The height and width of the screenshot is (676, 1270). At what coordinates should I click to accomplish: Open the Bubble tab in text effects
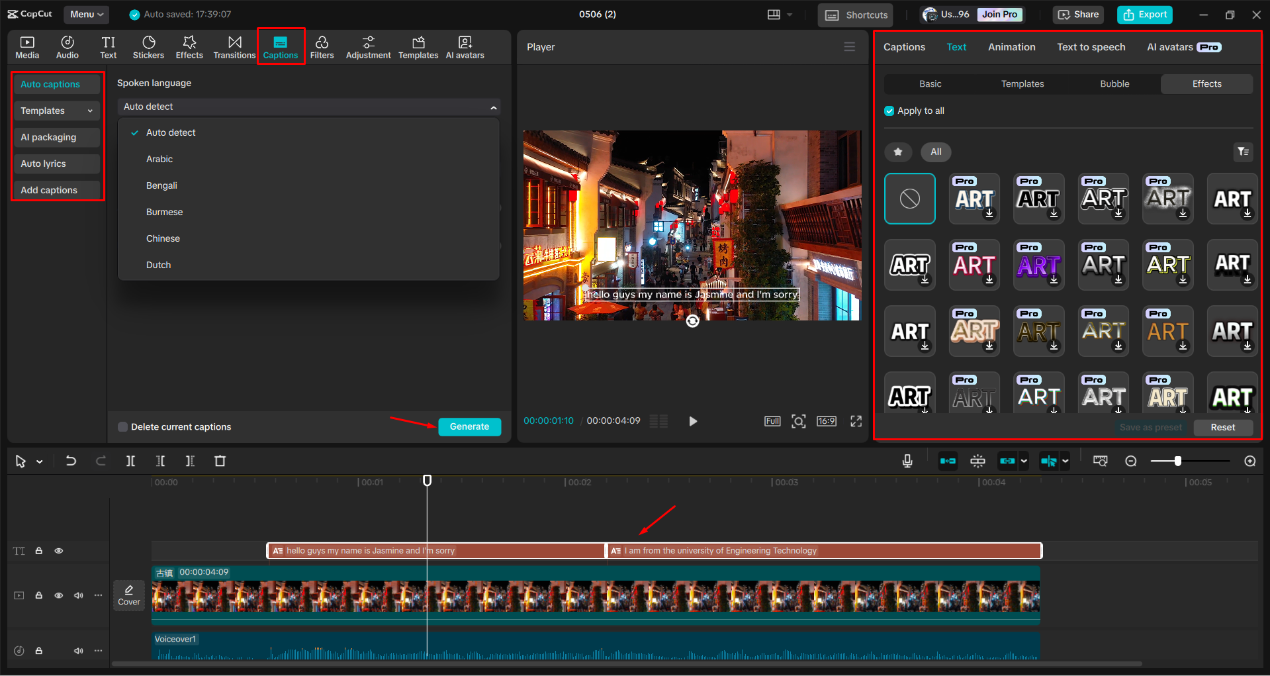1114,83
